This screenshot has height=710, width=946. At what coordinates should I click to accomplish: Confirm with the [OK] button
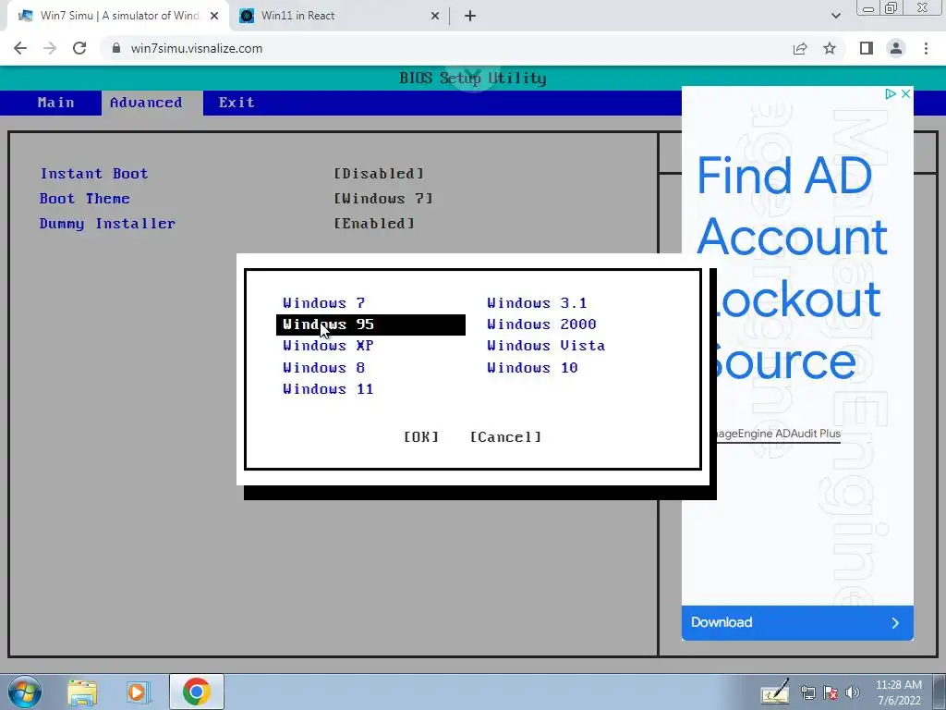(x=421, y=437)
